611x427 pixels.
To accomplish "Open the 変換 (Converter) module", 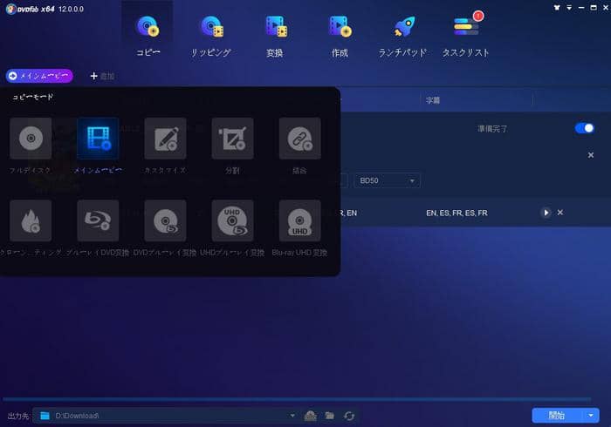I will coord(275,35).
